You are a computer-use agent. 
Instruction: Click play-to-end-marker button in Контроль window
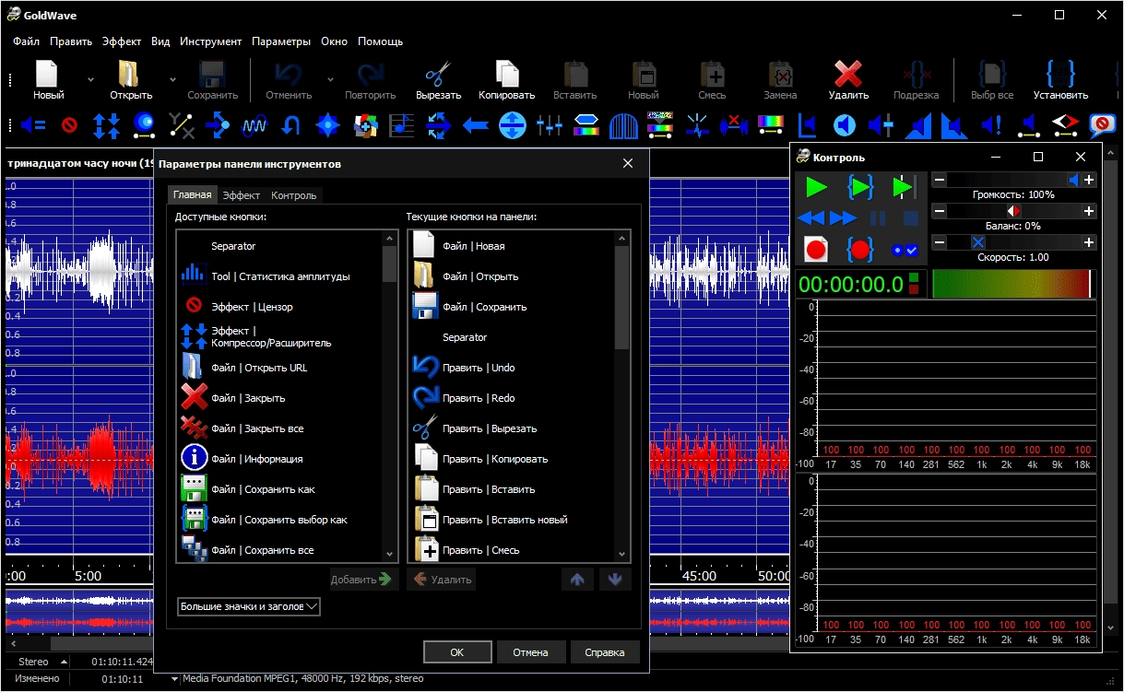coord(904,188)
